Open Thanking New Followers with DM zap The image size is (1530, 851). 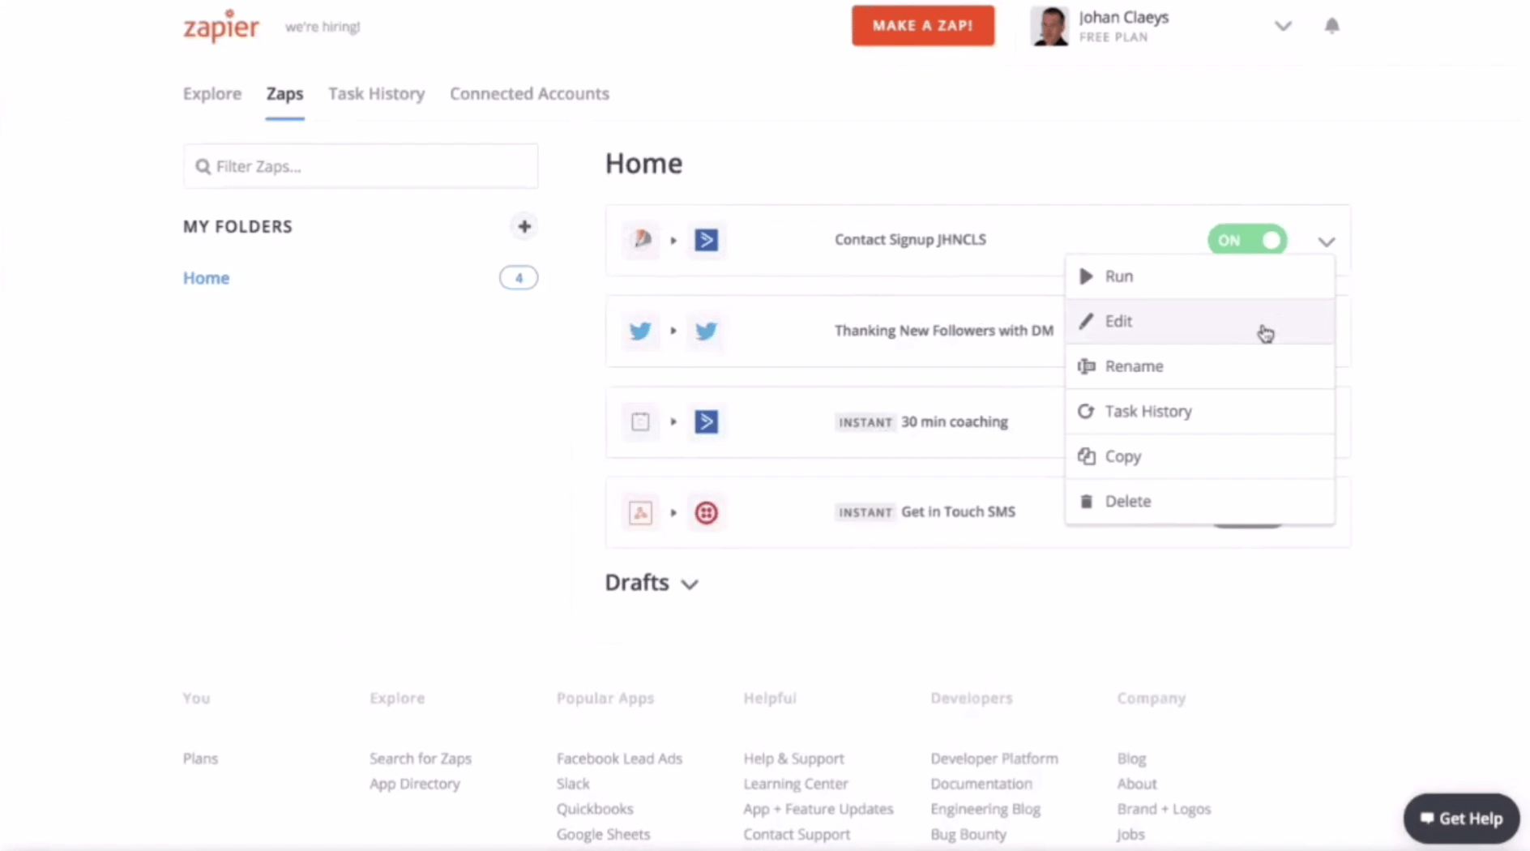944,331
